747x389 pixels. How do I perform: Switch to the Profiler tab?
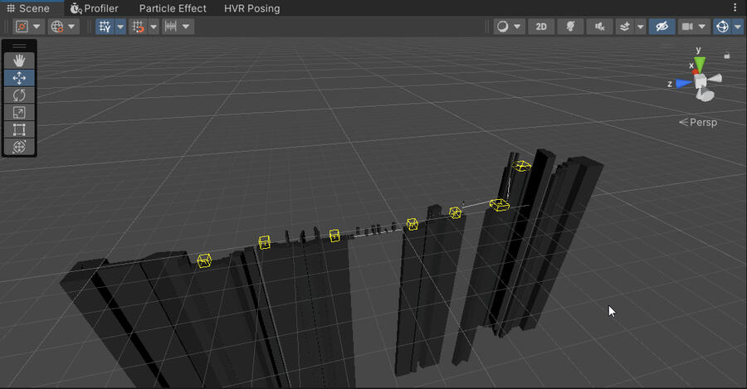(x=94, y=8)
